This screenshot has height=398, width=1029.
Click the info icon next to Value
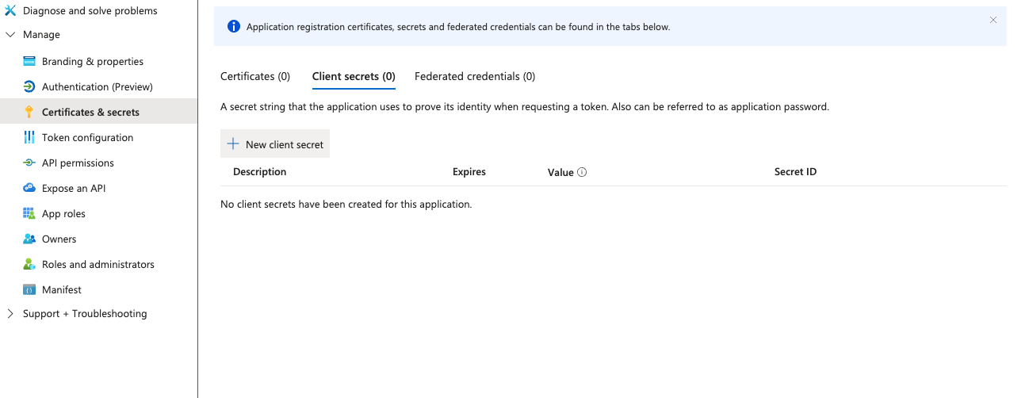582,172
